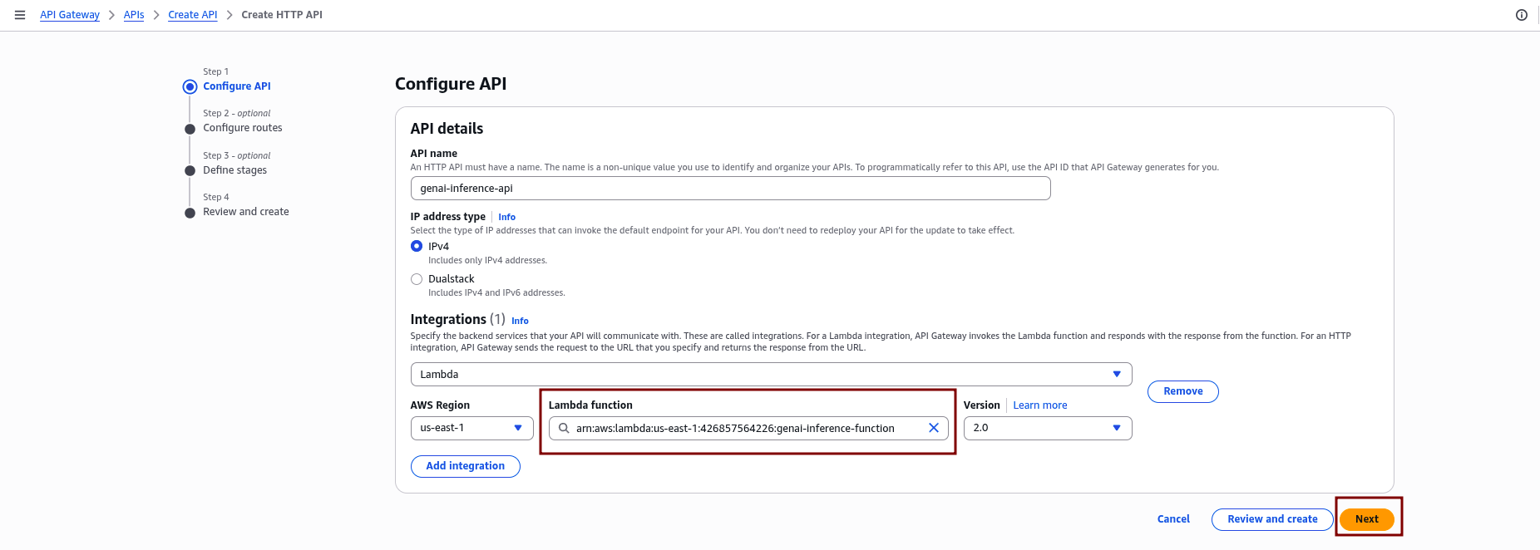Viewport: 1540px width, 550px height.
Task: Expand the Lambda integration type dropdown
Action: (x=770, y=375)
